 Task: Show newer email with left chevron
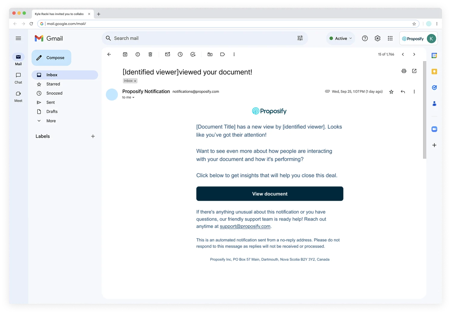click(x=403, y=54)
